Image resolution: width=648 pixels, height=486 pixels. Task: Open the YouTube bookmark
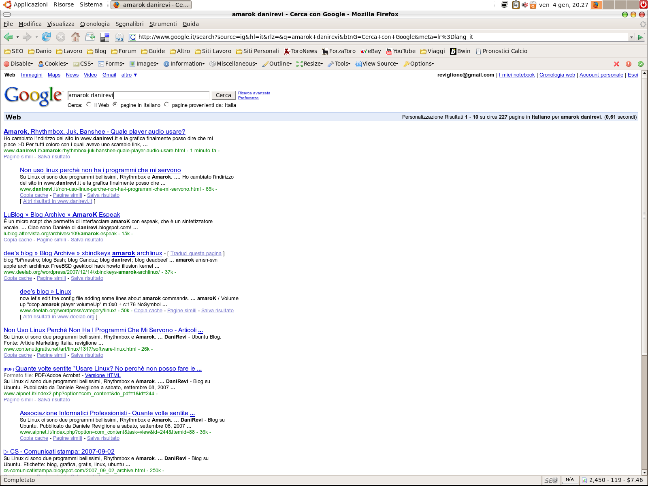pos(401,51)
